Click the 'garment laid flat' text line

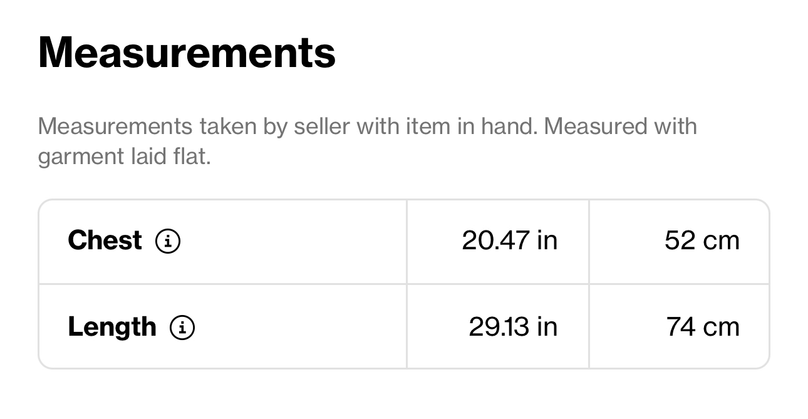pos(124,157)
